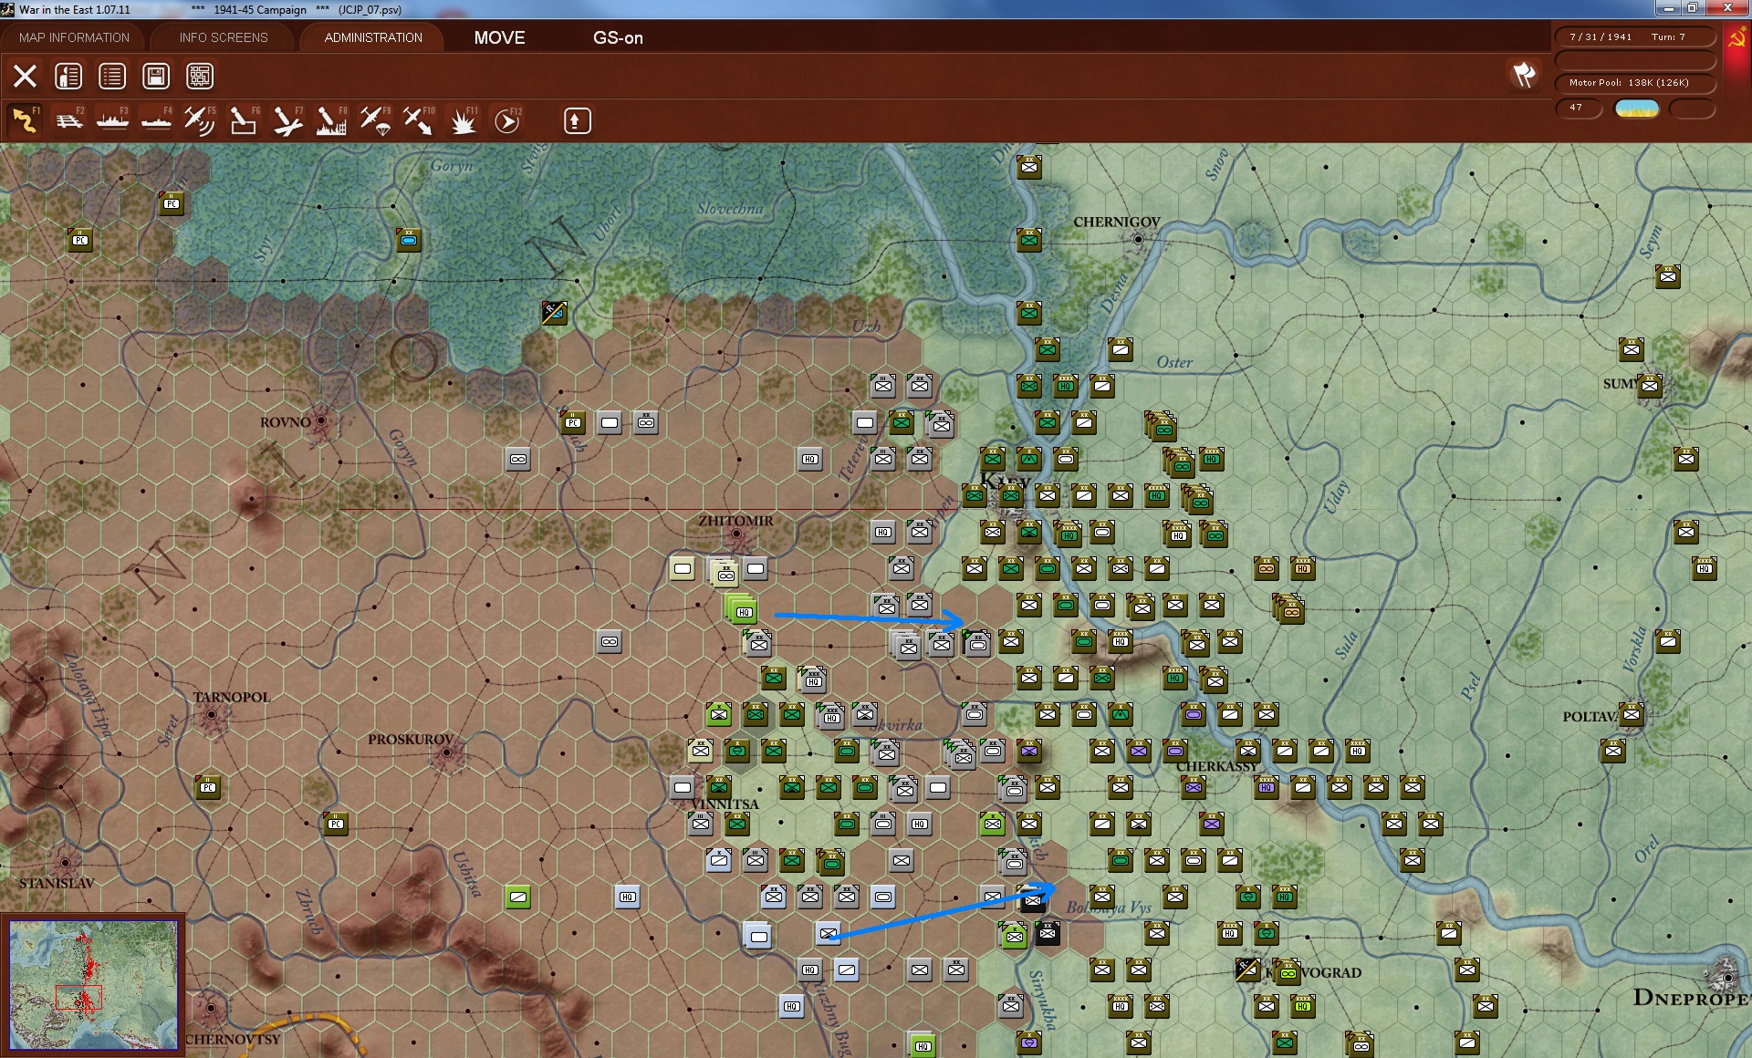The height and width of the screenshot is (1058, 1752).
Task: Select the F2 rail movement icon
Action: 68,120
